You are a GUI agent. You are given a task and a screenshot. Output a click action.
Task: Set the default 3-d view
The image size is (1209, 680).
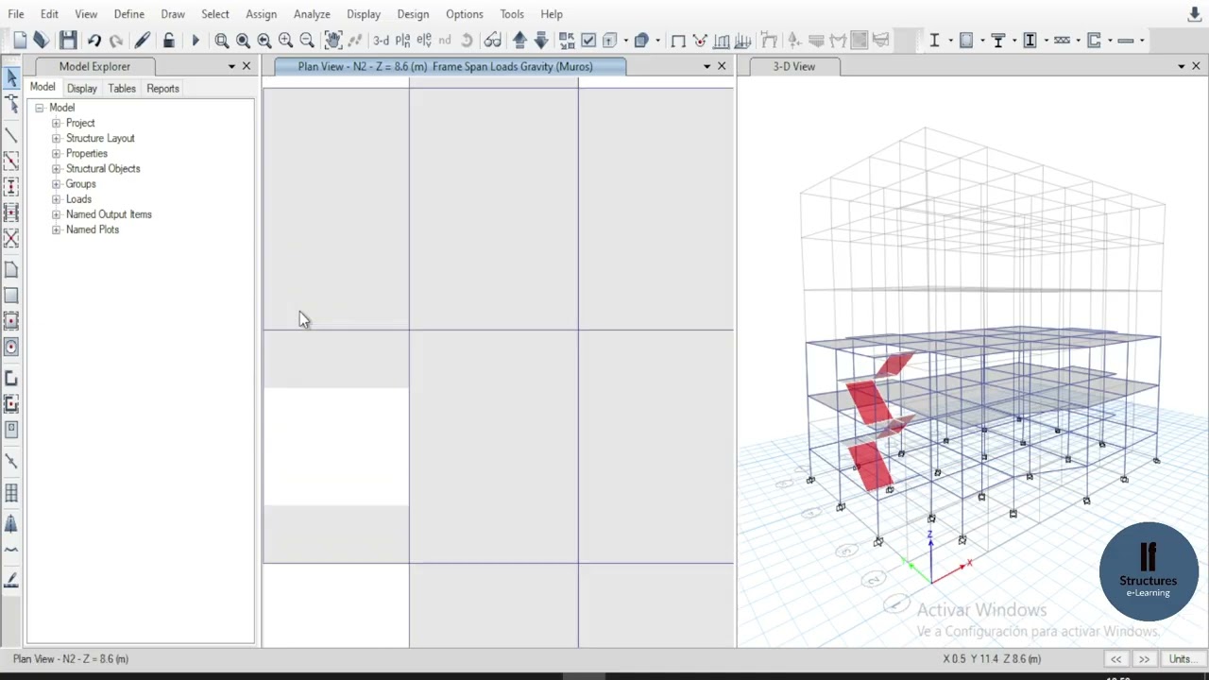click(381, 40)
